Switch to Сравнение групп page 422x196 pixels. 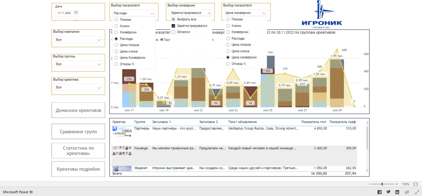78,132
